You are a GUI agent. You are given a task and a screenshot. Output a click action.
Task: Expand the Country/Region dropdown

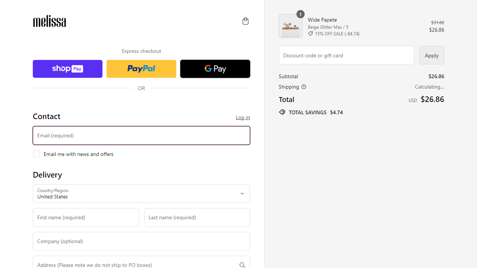[x=141, y=194]
